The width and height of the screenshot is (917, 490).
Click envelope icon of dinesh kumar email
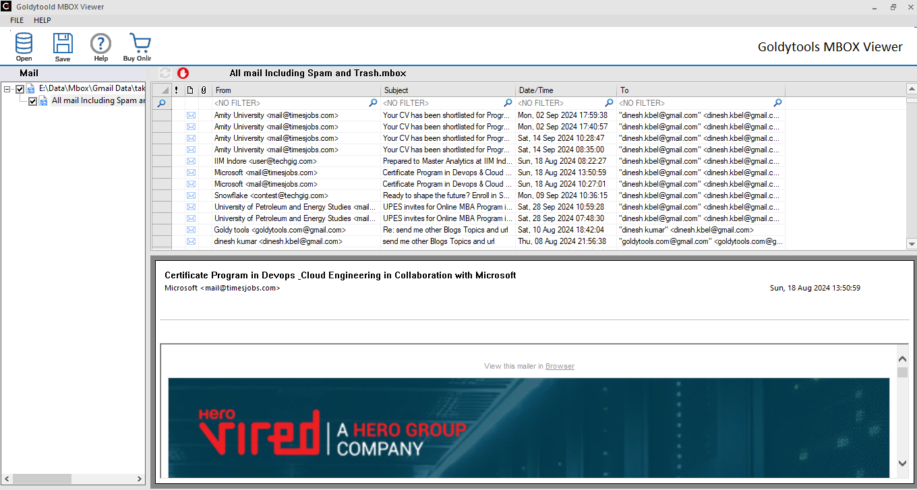(191, 241)
